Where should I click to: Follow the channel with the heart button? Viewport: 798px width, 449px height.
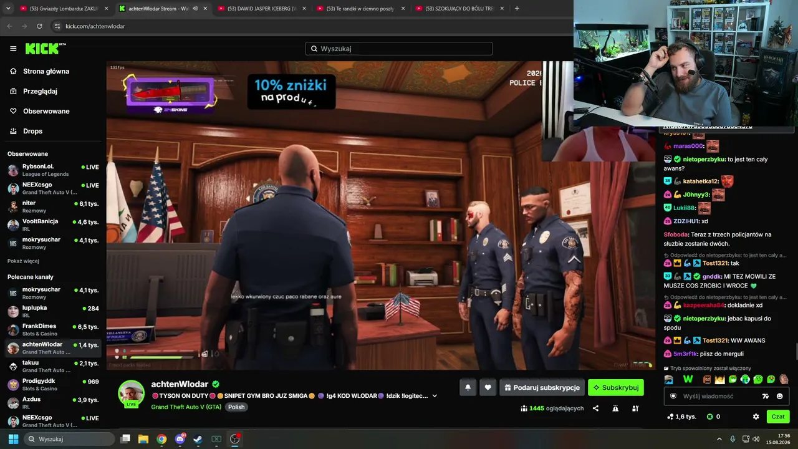click(488, 387)
